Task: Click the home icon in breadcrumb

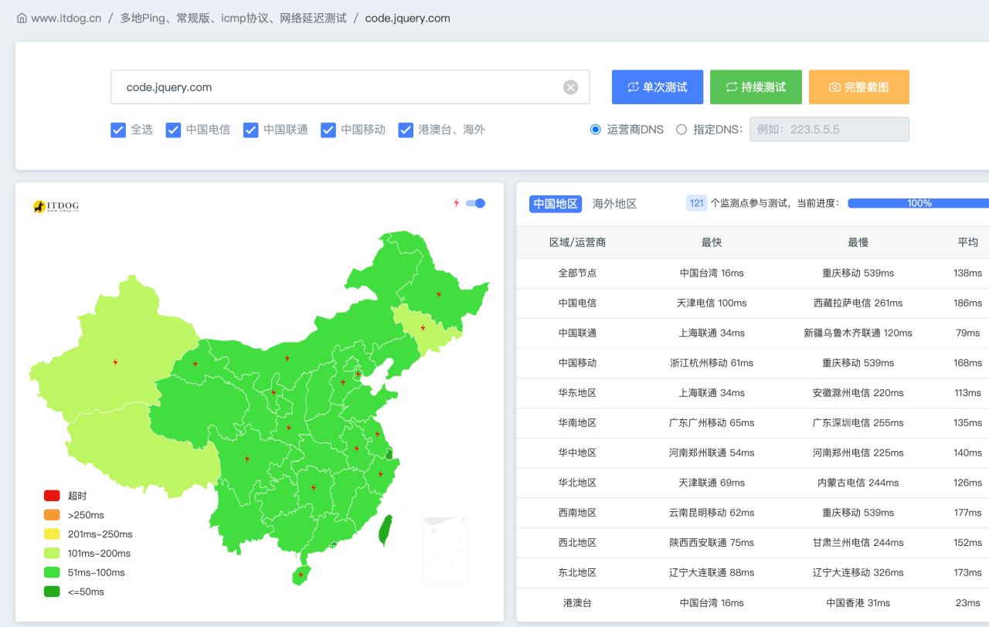Action: click(x=22, y=18)
